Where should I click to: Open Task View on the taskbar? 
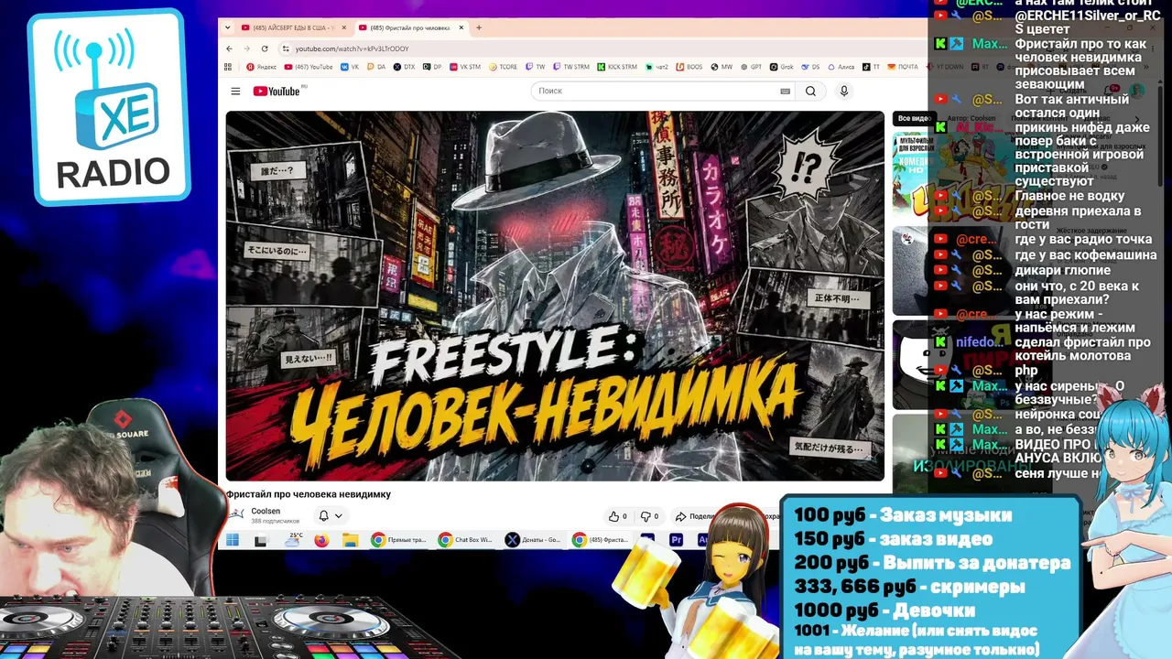[261, 540]
